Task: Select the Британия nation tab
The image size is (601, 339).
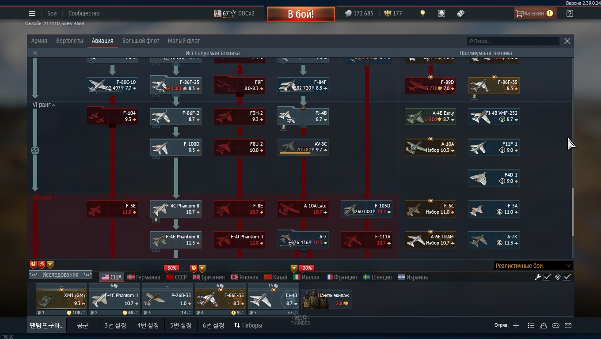Action: click(209, 277)
